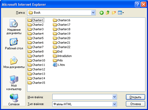
Task: Create a new folder
Action: [114, 13]
